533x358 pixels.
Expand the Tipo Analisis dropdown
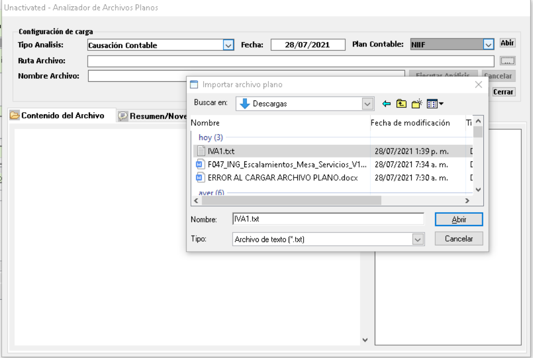tap(228, 45)
